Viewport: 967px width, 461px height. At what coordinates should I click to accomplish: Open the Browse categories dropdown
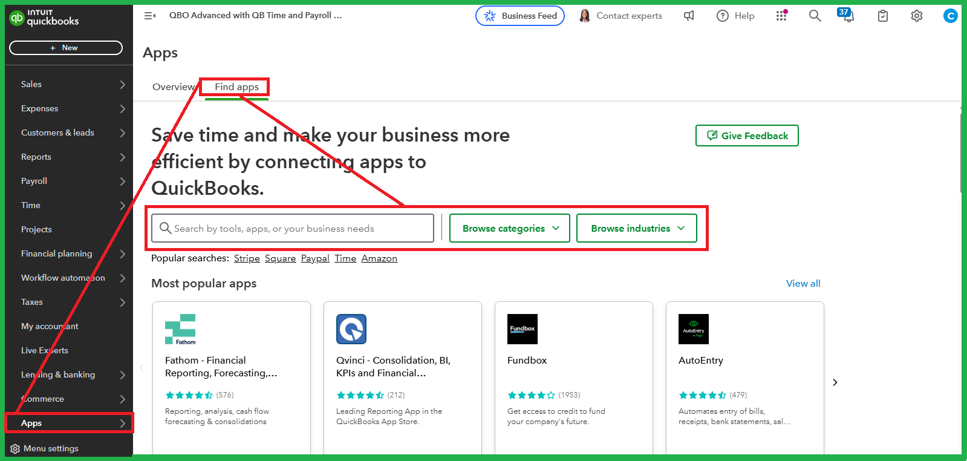coord(510,228)
